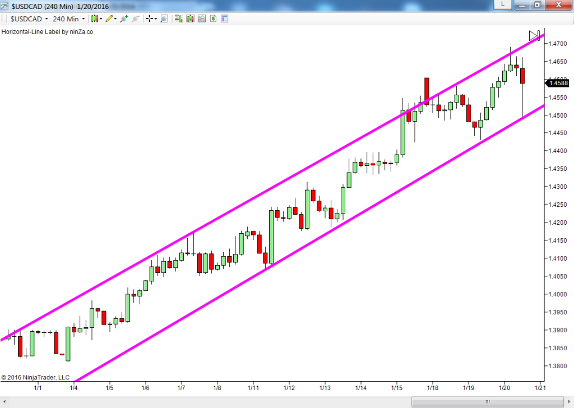Image resolution: width=574 pixels, height=408 pixels.
Task: Click the L link button in title bar
Action: [503, 4]
